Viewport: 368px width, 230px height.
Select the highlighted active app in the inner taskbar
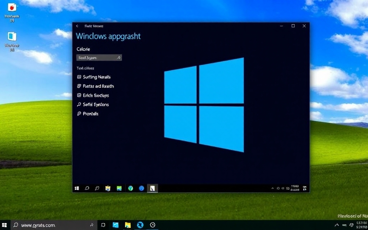point(152,188)
